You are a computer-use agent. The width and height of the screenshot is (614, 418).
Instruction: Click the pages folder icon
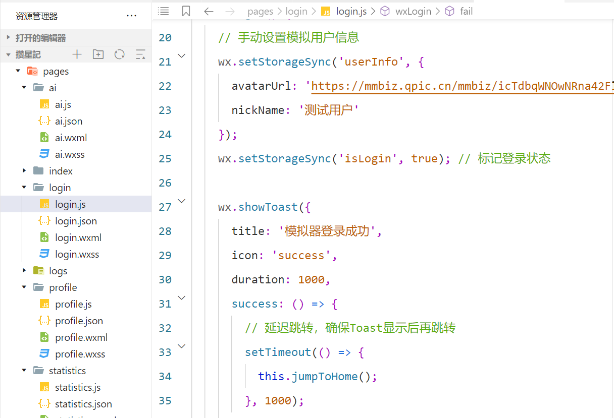click(x=32, y=71)
